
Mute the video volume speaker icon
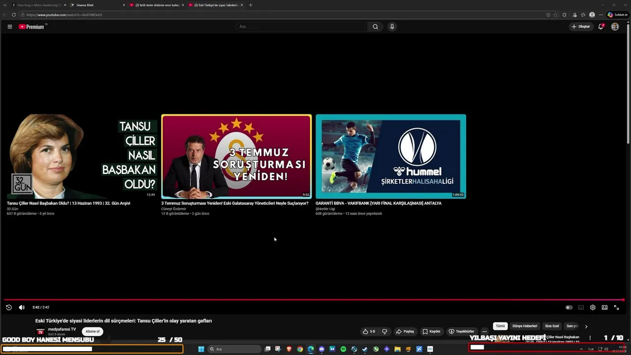coord(22,307)
